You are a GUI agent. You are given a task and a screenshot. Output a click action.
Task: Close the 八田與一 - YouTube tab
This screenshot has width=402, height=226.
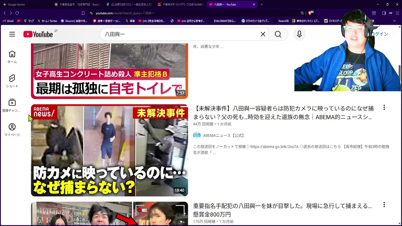(x=254, y=4)
